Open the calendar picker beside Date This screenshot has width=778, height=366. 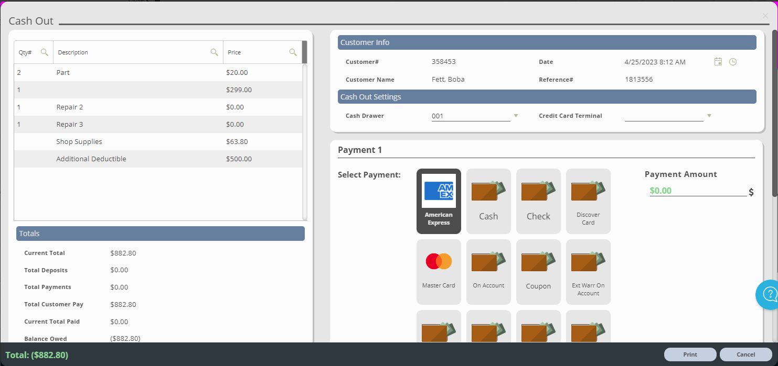[718, 61]
